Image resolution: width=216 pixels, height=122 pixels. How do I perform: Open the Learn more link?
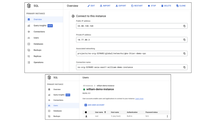click(139, 99)
